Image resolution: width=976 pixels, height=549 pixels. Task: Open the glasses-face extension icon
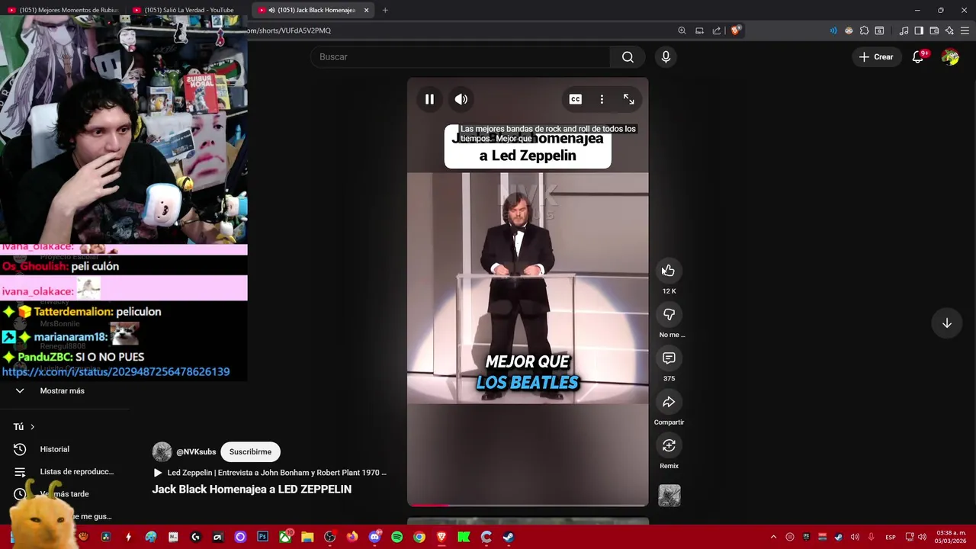point(849,30)
